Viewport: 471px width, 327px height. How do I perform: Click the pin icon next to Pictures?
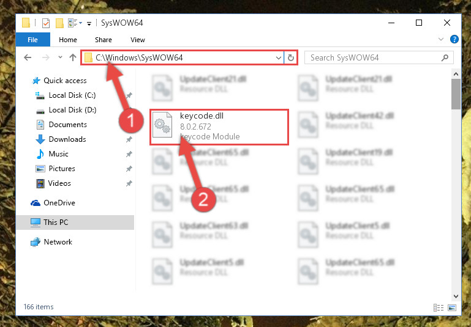(129, 169)
